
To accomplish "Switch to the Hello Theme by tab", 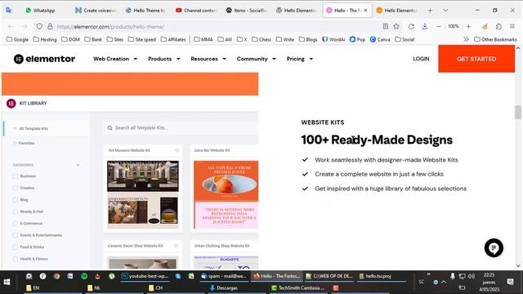I will (145, 11).
